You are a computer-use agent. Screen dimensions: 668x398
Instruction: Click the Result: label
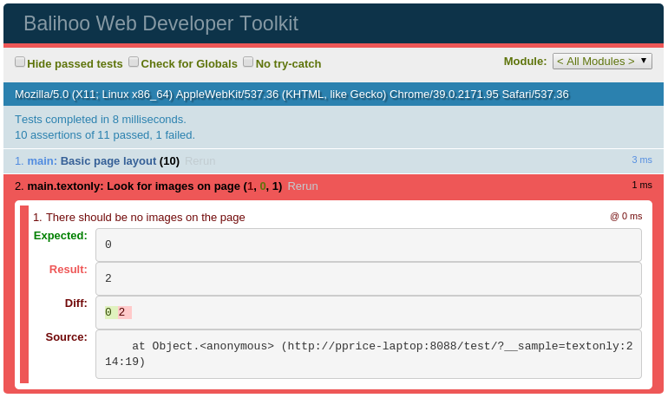[x=69, y=270]
